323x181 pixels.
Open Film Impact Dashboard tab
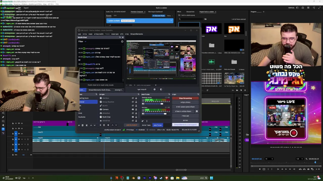pos(155,12)
